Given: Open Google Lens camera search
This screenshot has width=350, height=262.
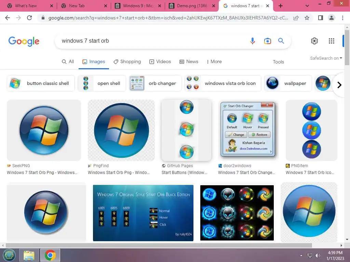Looking at the screenshot, I should pos(267,41).
